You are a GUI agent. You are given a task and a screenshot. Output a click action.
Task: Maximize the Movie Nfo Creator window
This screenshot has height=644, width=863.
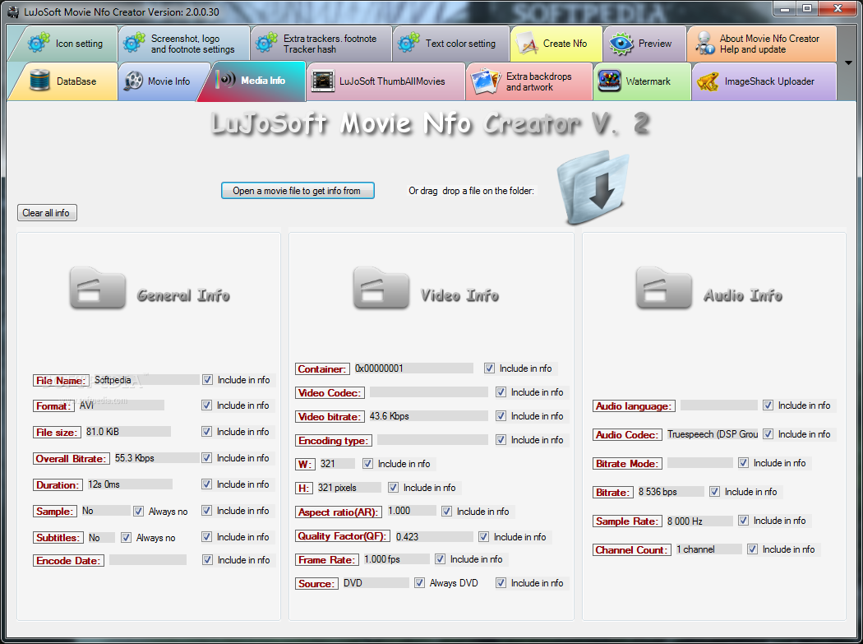[807, 8]
